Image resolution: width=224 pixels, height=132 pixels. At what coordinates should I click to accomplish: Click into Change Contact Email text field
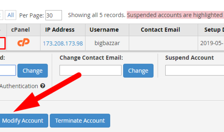pyautogui.click(x=90, y=70)
